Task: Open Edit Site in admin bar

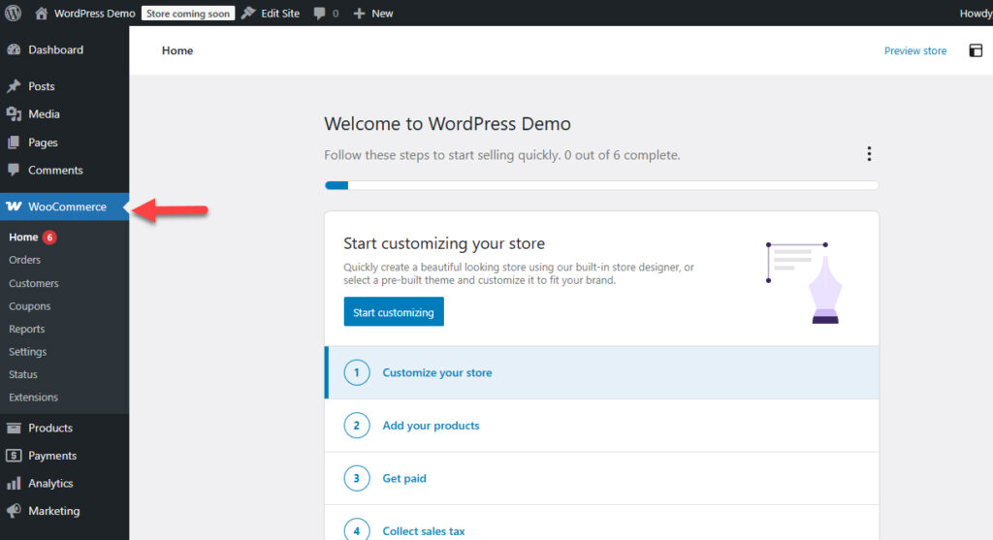Action: click(x=280, y=14)
